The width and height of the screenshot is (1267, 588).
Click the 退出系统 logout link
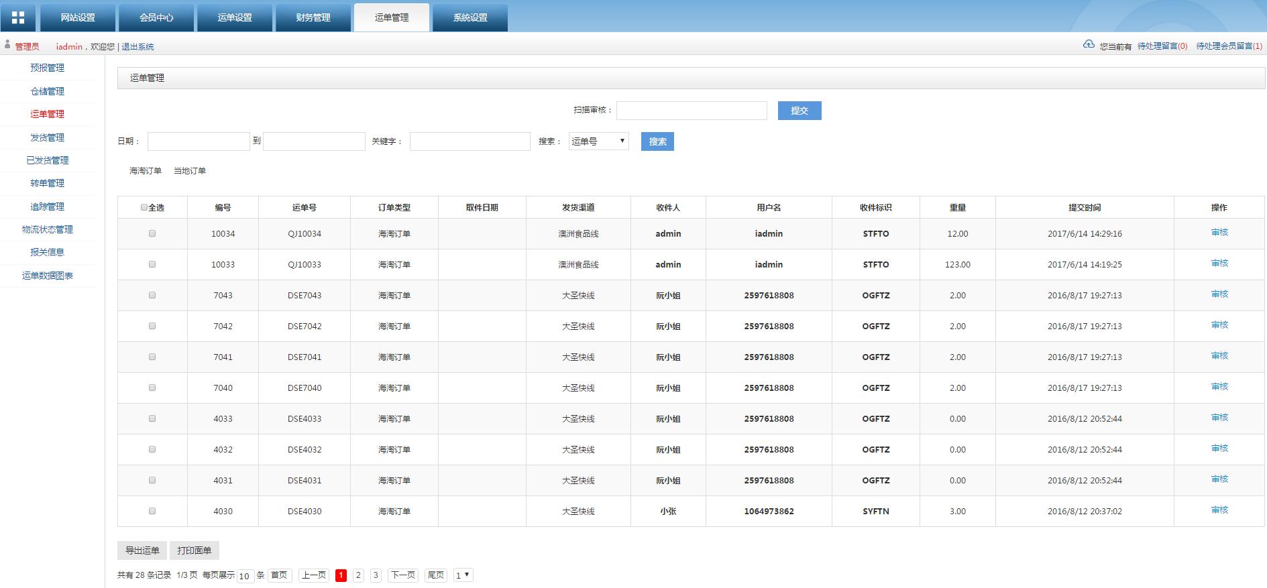coord(137,47)
